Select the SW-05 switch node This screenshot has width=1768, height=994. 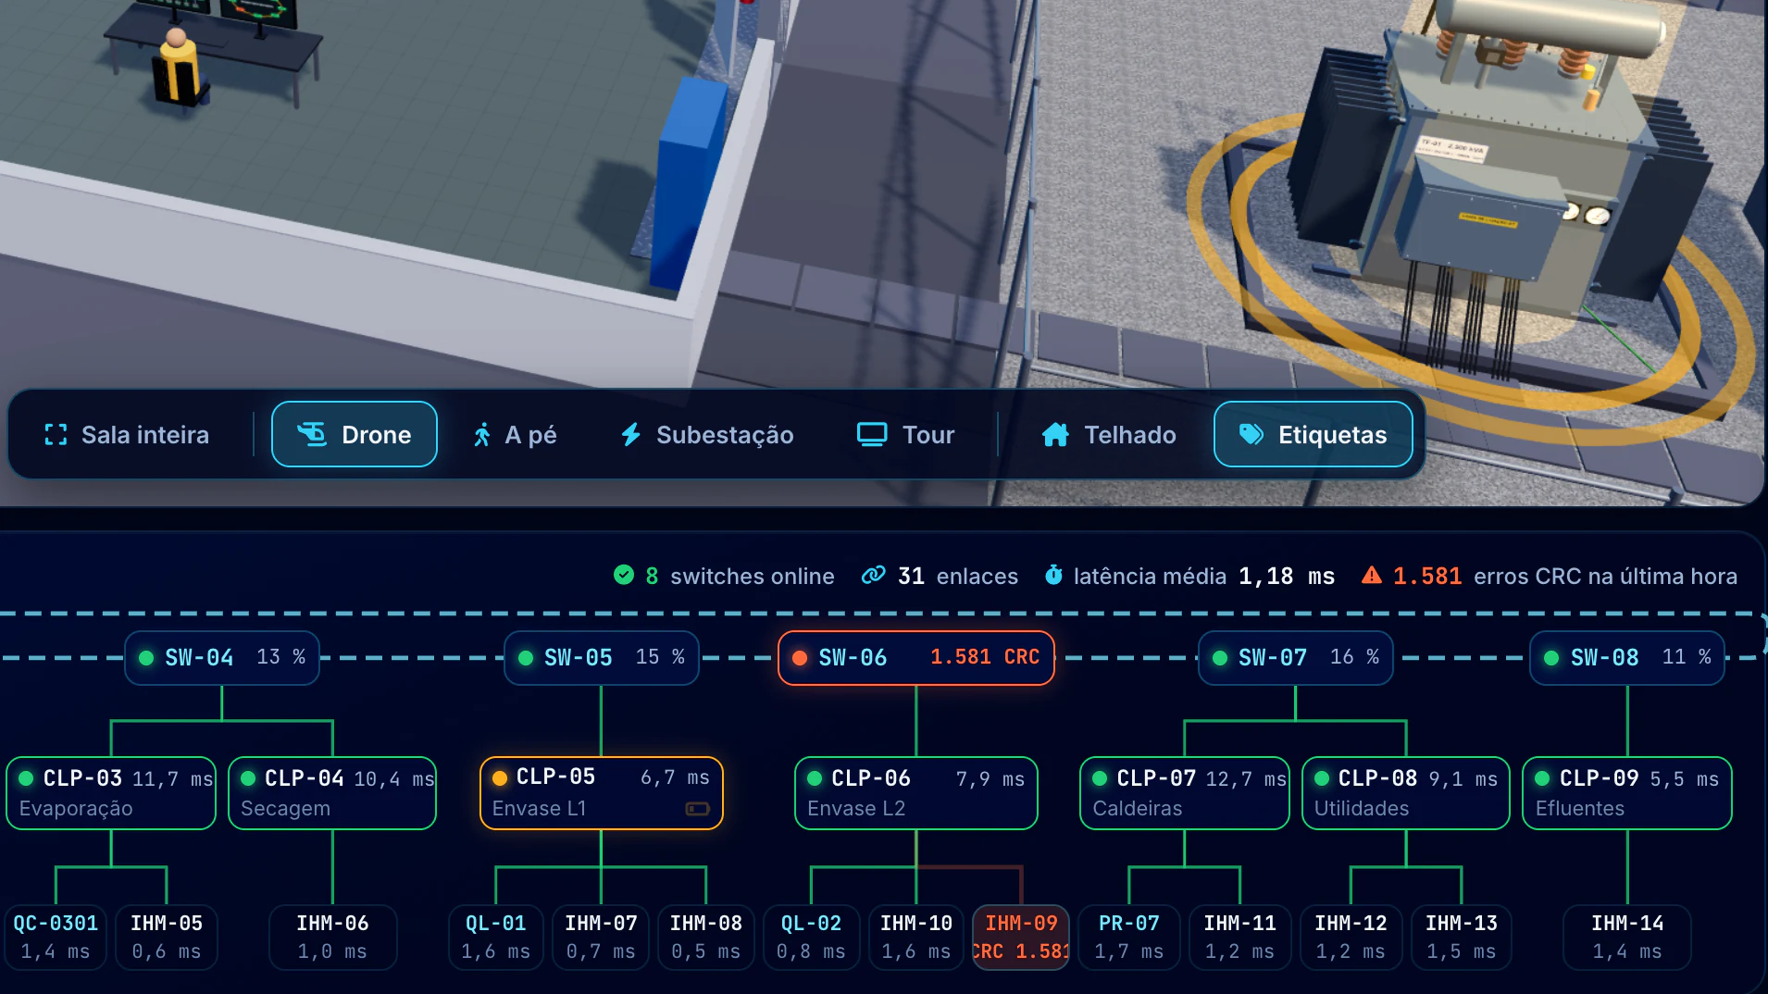coord(602,658)
